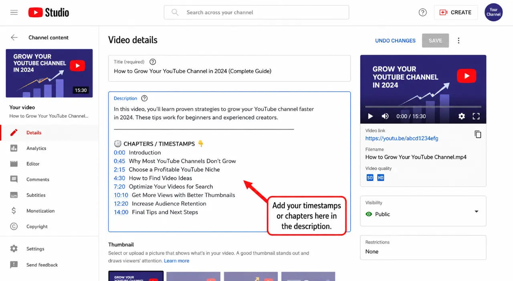
Task: Click the 12:20 timestamp link
Action: pyautogui.click(x=121, y=203)
